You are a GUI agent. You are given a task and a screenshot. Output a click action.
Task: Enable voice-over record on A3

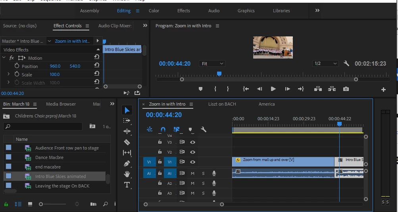pos(214,193)
